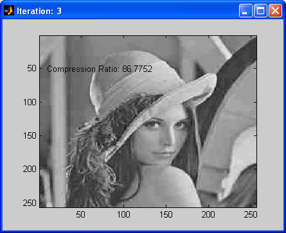Click the y-axis tick label 250

30,203
